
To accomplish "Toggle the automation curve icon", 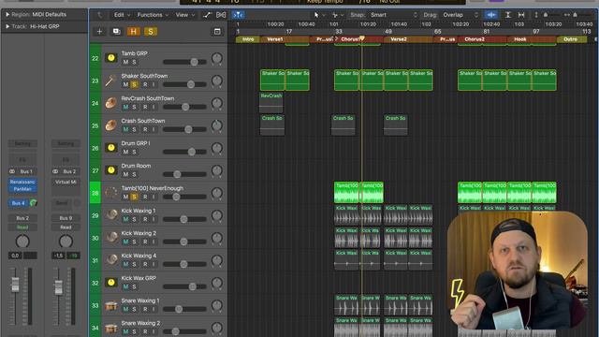I will (x=207, y=15).
